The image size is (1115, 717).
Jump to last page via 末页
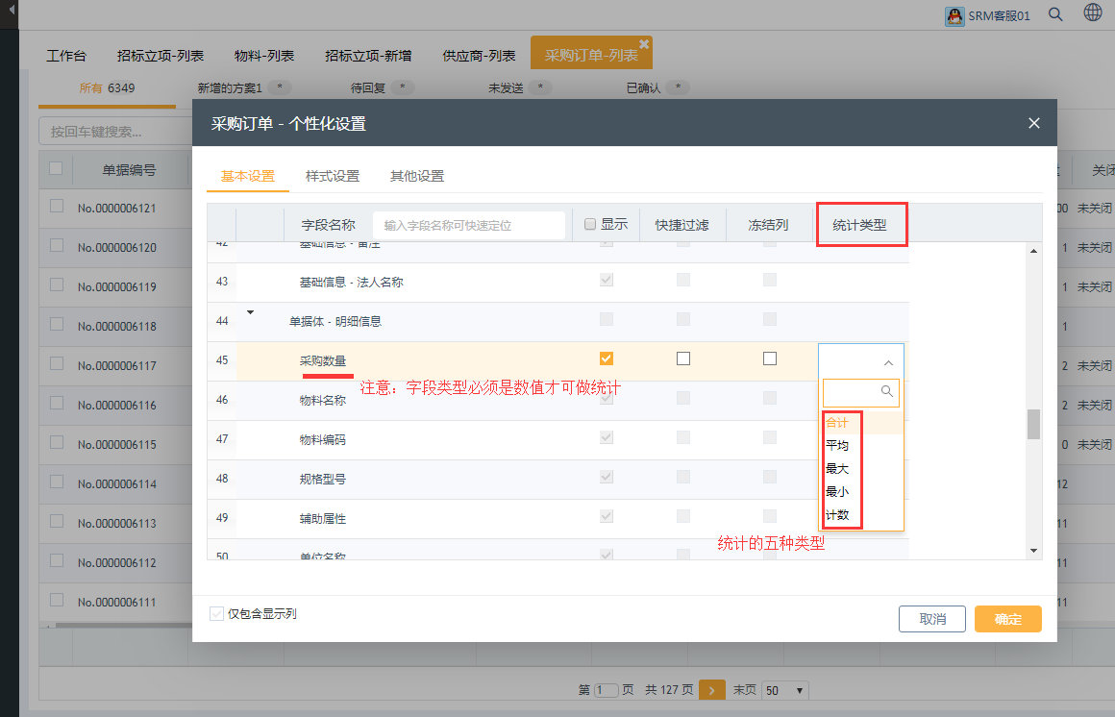[744, 690]
